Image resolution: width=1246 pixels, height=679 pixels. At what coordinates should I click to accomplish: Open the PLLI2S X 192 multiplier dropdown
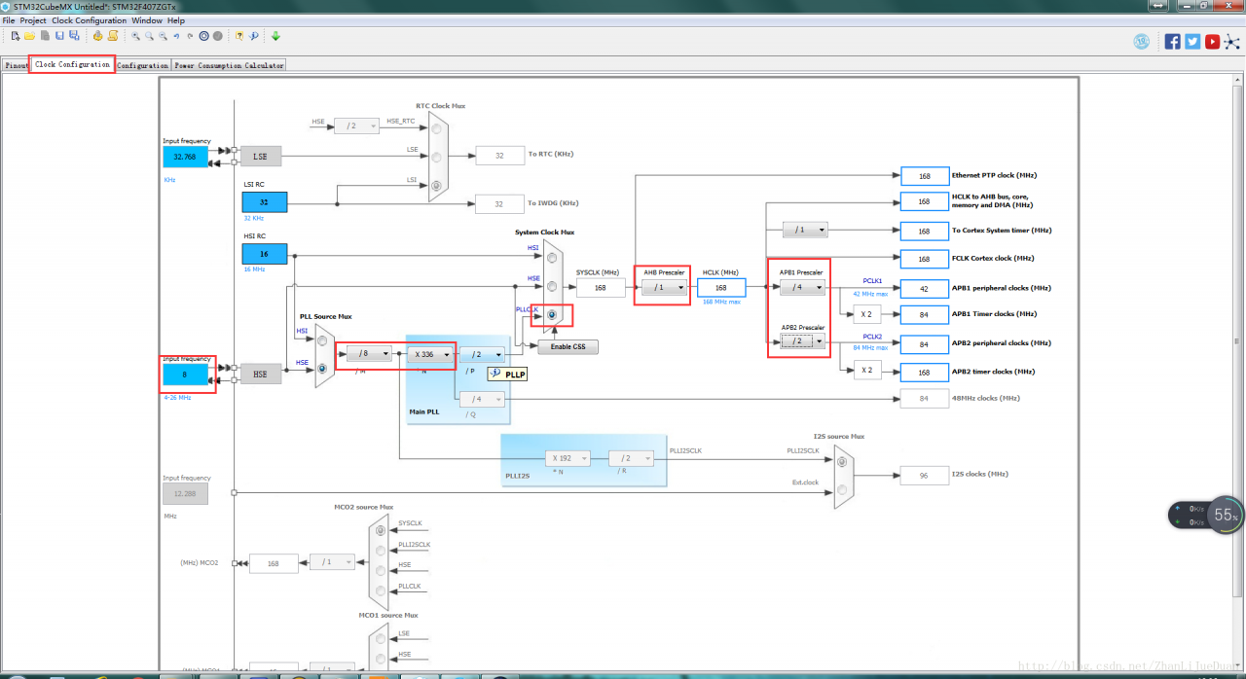(568, 457)
